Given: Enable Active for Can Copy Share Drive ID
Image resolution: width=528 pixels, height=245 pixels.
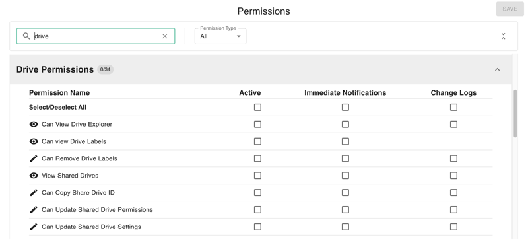Looking at the screenshot, I should point(257,192).
